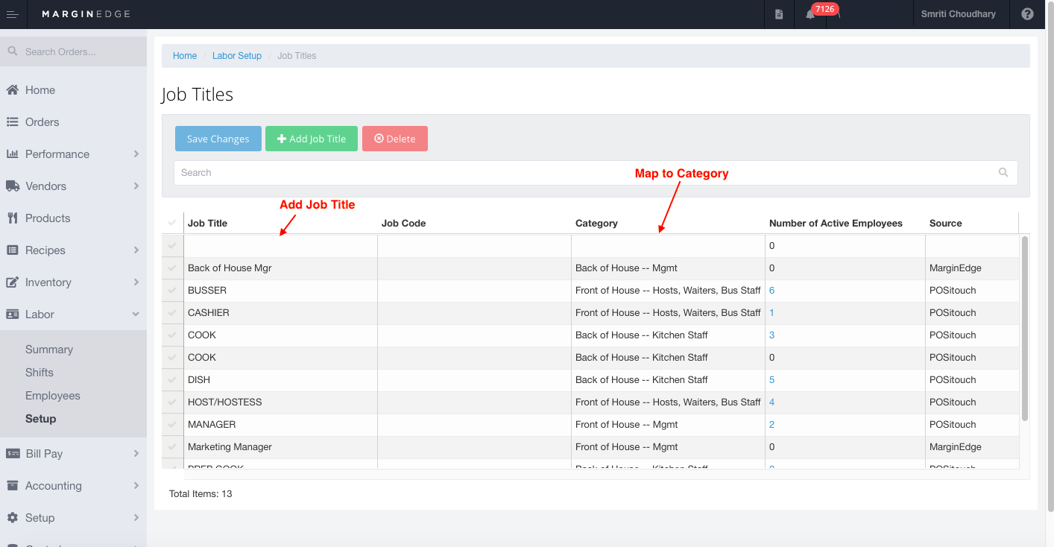Click the blank Job Title cell in new row

pyautogui.click(x=281, y=246)
